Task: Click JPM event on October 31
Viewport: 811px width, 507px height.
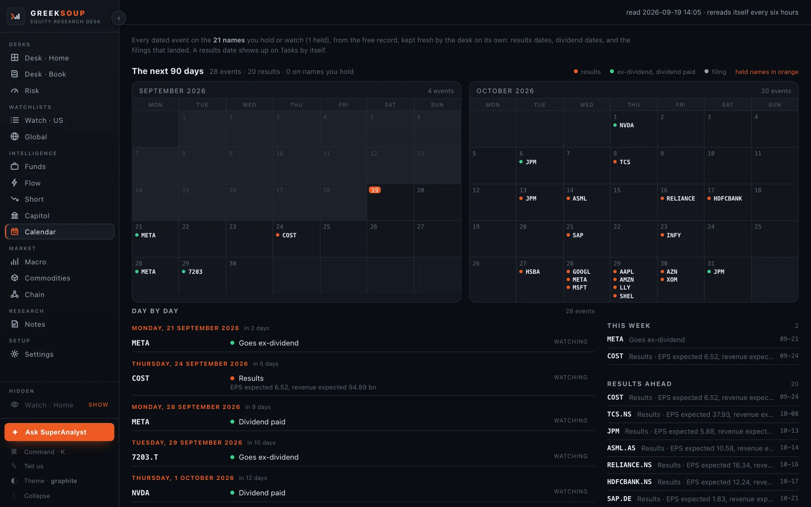Action: coord(716,272)
